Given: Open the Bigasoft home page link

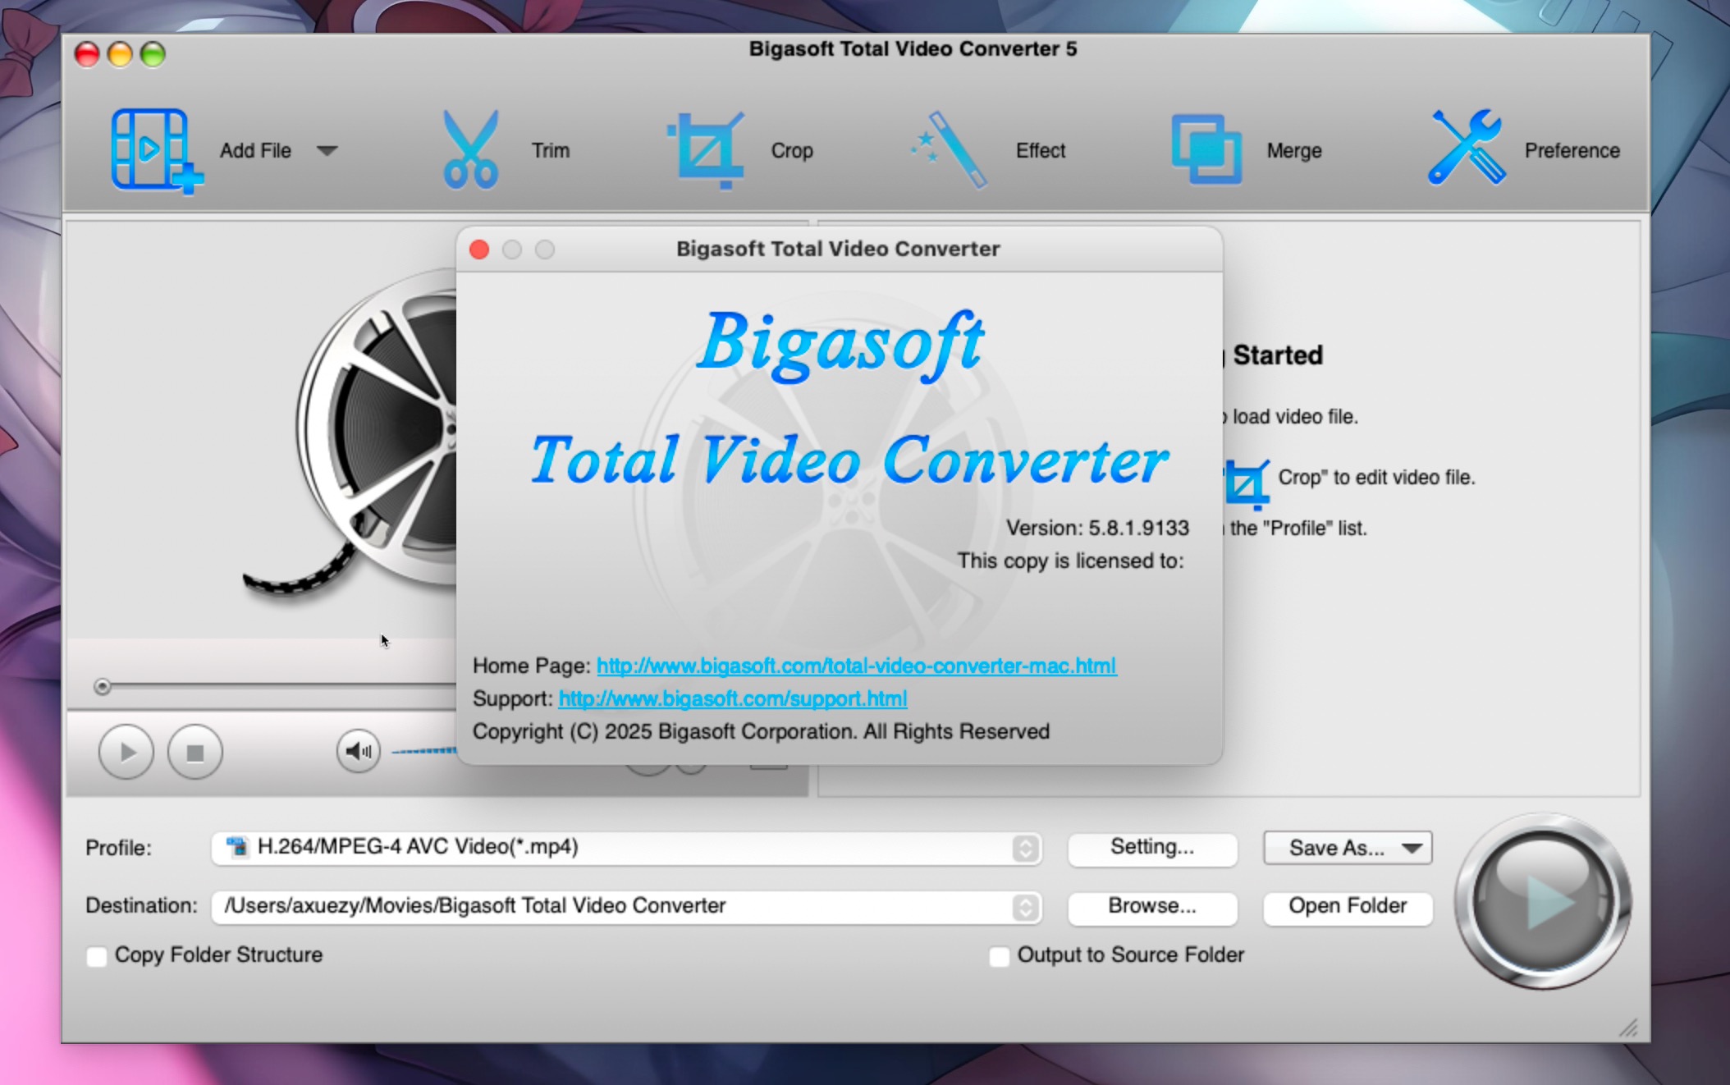Looking at the screenshot, I should point(856,666).
